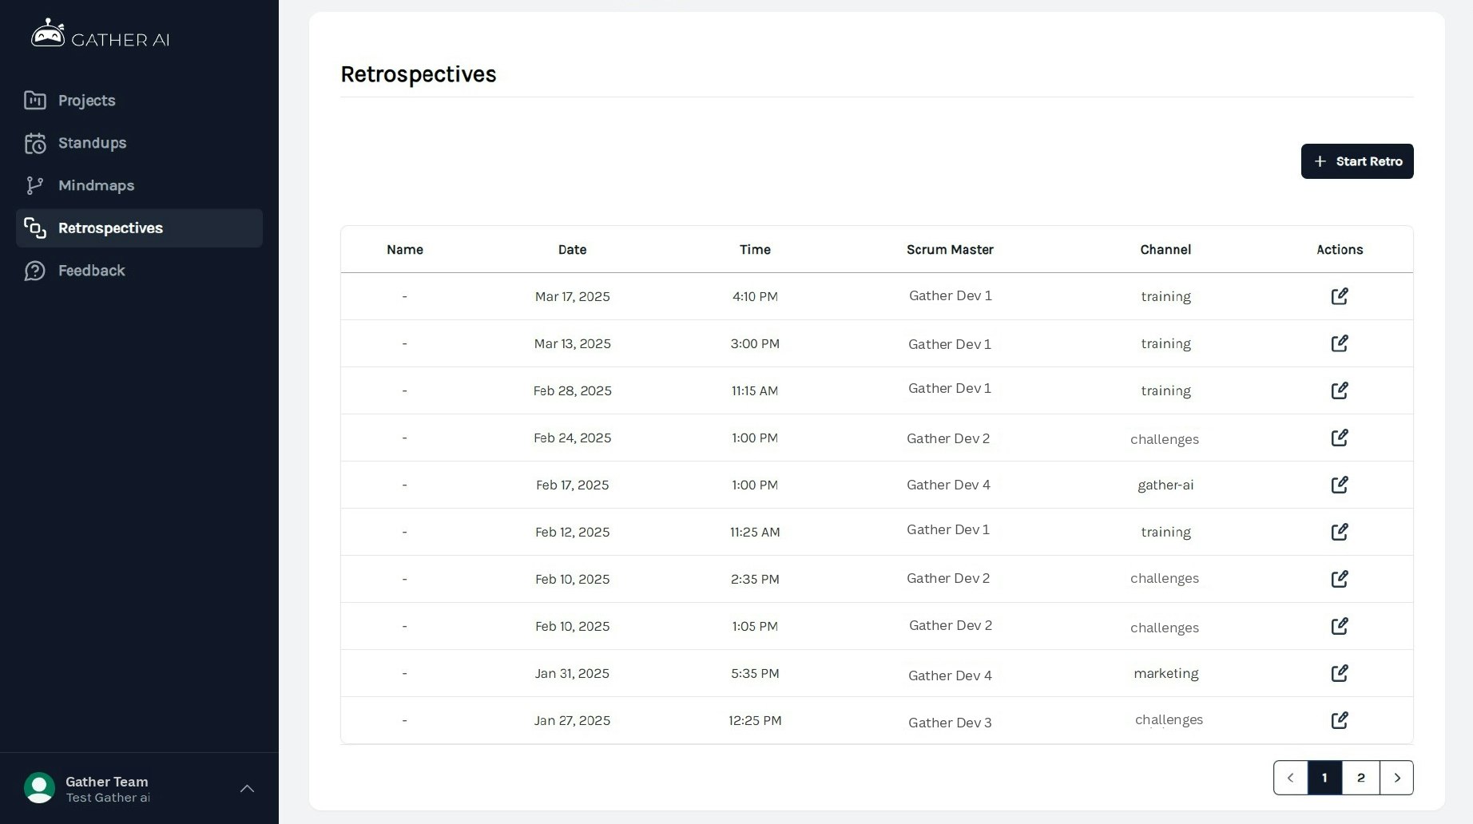
Task: Select current page 1 button
Action: tap(1324, 778)
